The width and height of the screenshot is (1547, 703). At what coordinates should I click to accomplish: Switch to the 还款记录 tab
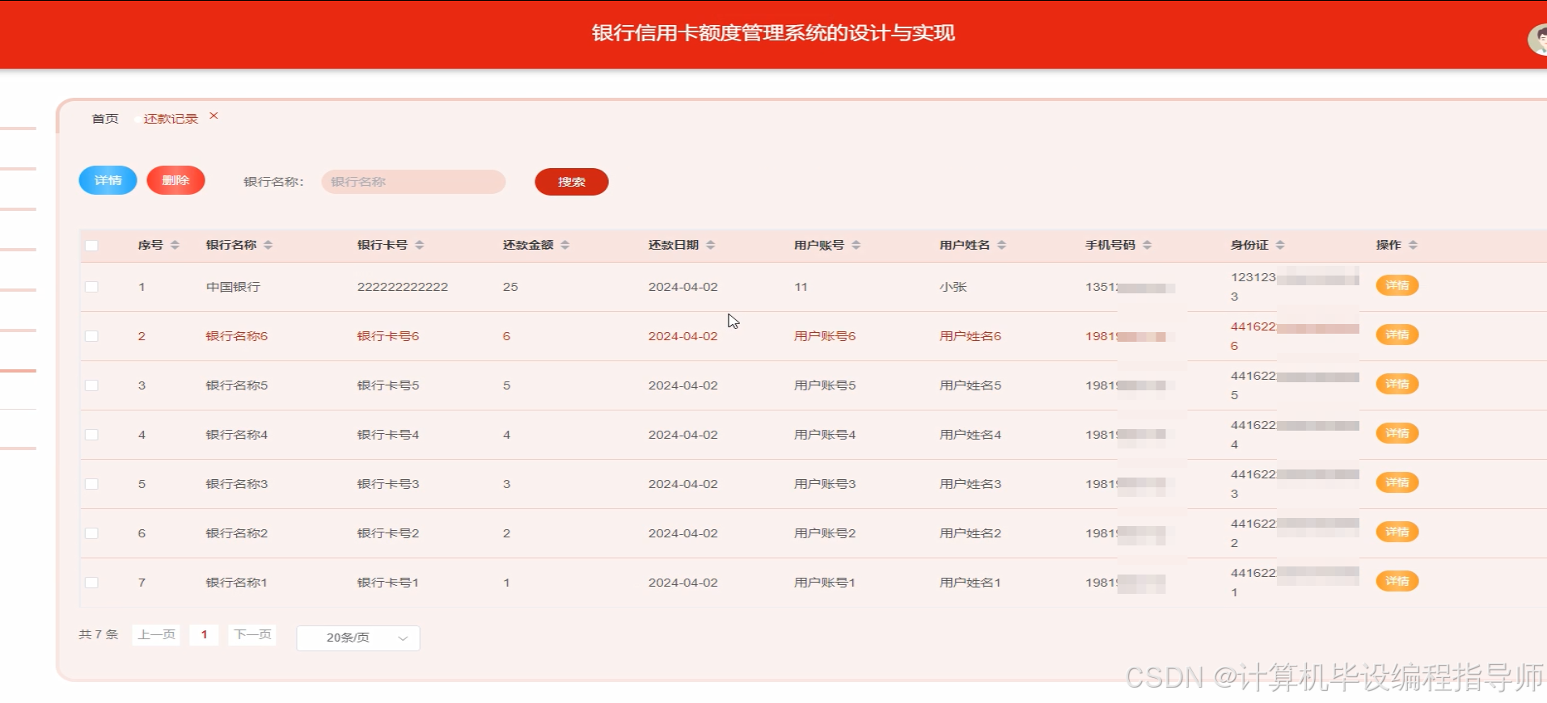click(x=171, y=119)
